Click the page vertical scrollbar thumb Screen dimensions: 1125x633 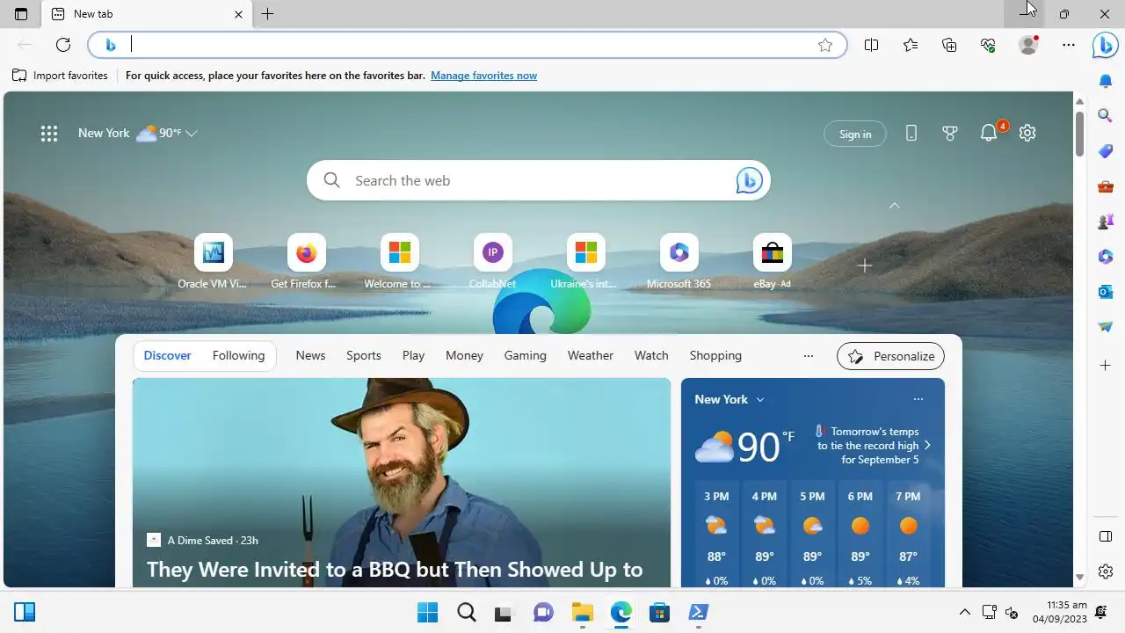pyautogui.click(x=1079, y=134)
